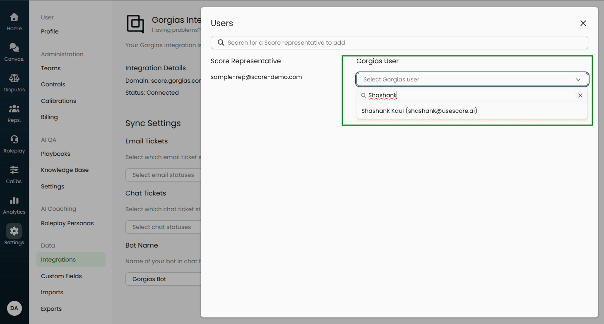Open Custom Fields page
This screenshot has width=604, height=324.
click(x=61, y=276)
